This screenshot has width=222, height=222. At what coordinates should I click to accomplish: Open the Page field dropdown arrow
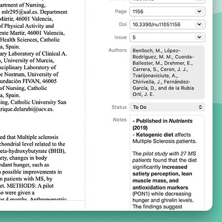pyautogui.click(x=200, y=11)
